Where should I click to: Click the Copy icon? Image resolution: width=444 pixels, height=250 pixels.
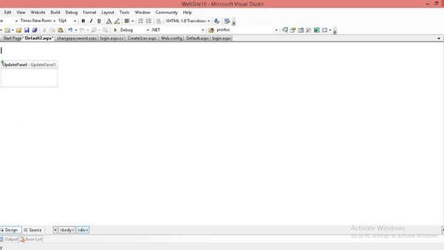pyautogui.click(x=53, y=30)
